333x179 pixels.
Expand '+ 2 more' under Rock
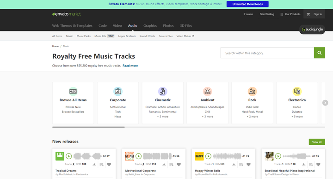(x=253, y=117)
